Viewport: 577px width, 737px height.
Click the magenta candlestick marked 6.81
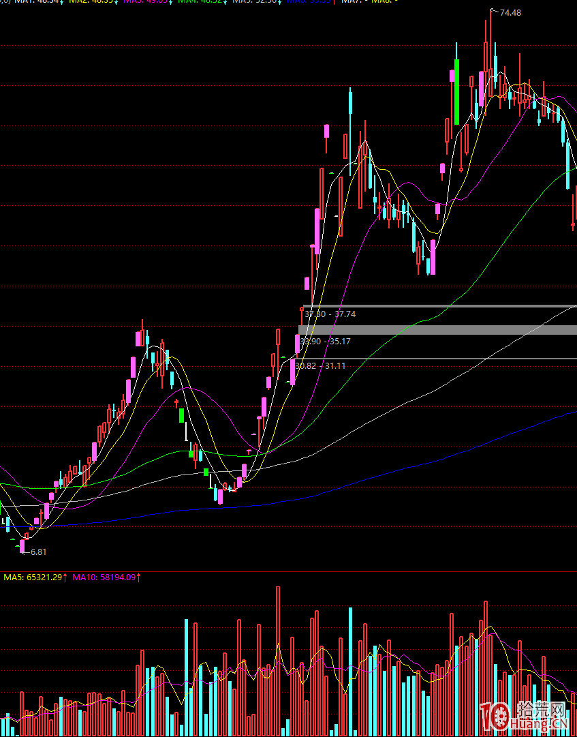tap(22, 546)
